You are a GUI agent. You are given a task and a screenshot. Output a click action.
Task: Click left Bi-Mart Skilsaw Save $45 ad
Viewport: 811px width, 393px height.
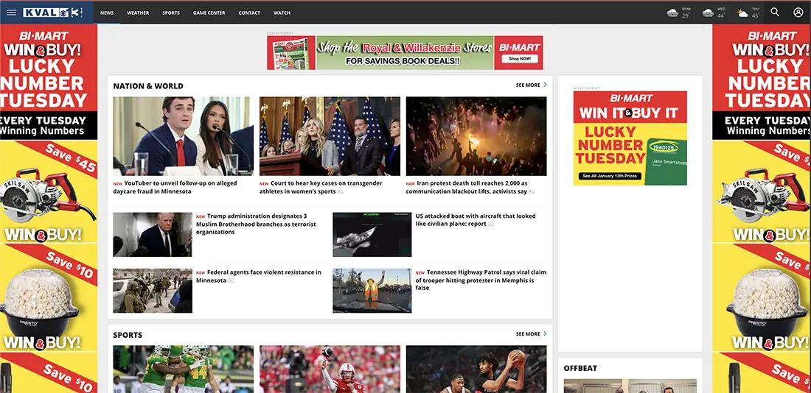click(49, 191)
